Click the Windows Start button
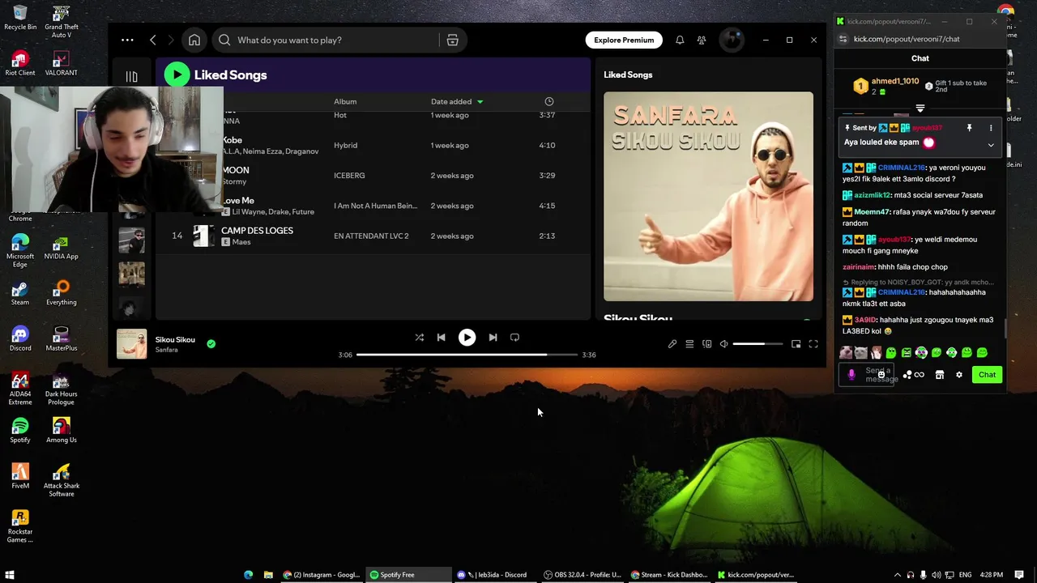 10,575
